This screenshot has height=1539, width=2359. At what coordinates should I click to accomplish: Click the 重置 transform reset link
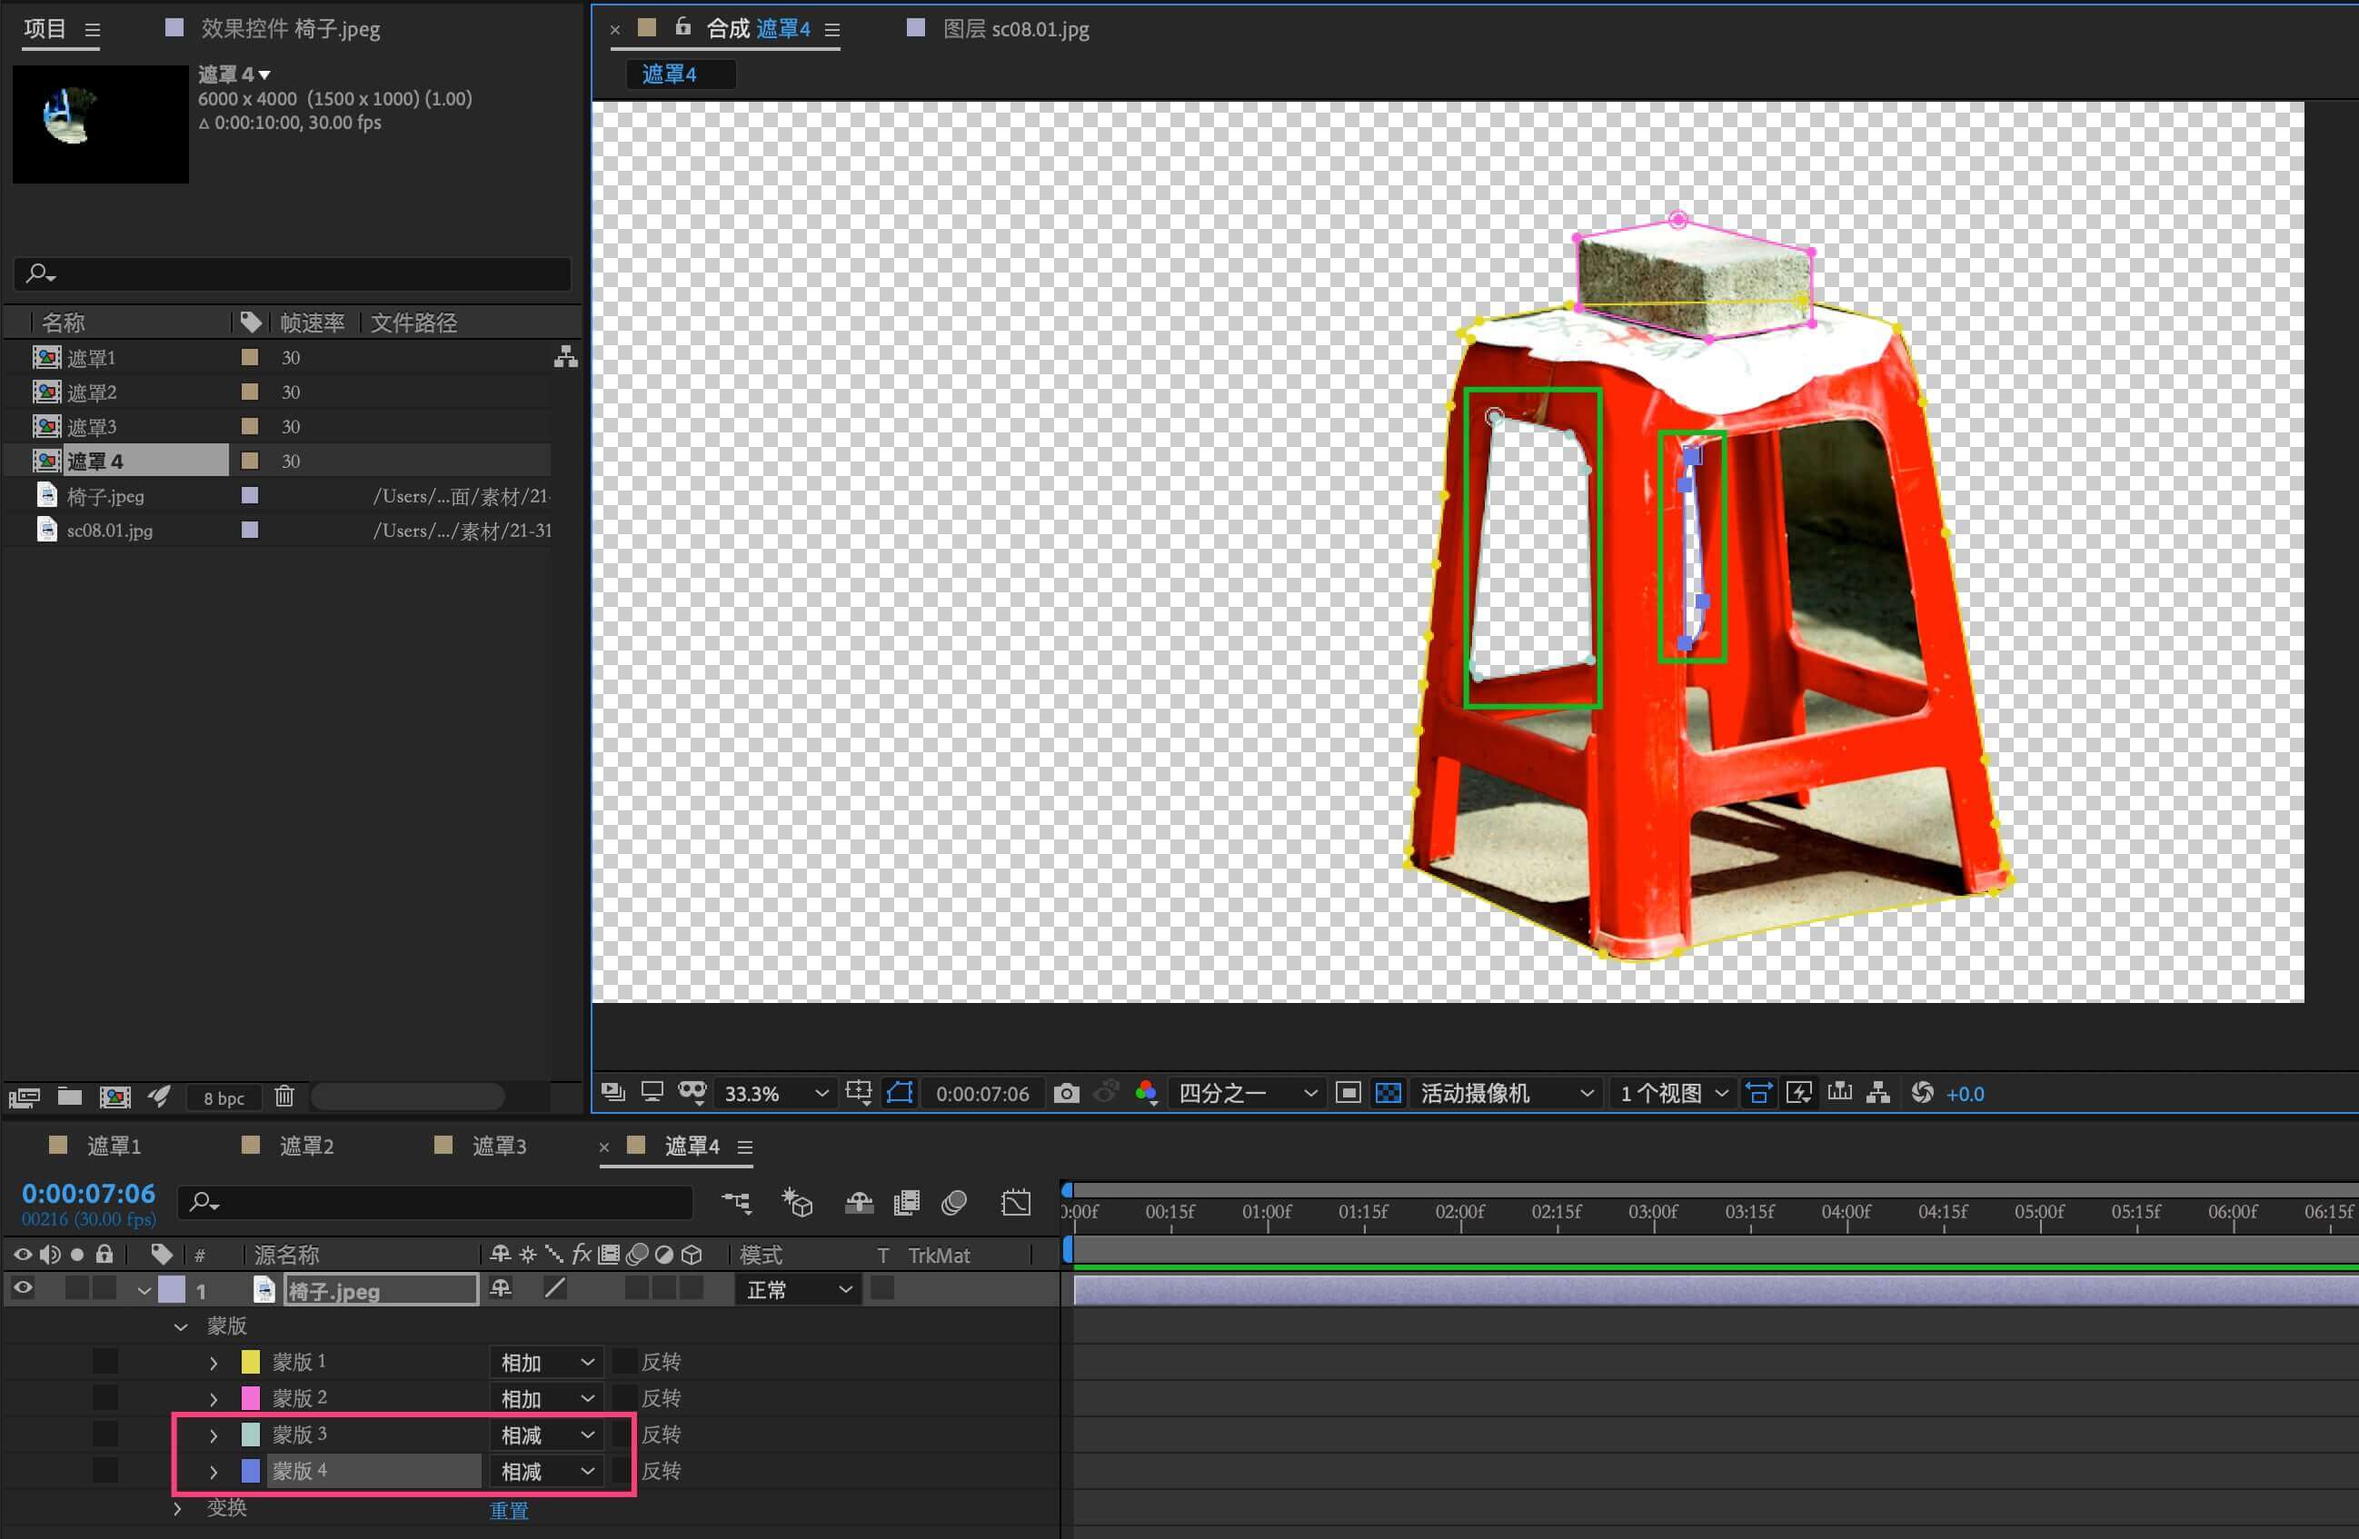pos(509,1510)
